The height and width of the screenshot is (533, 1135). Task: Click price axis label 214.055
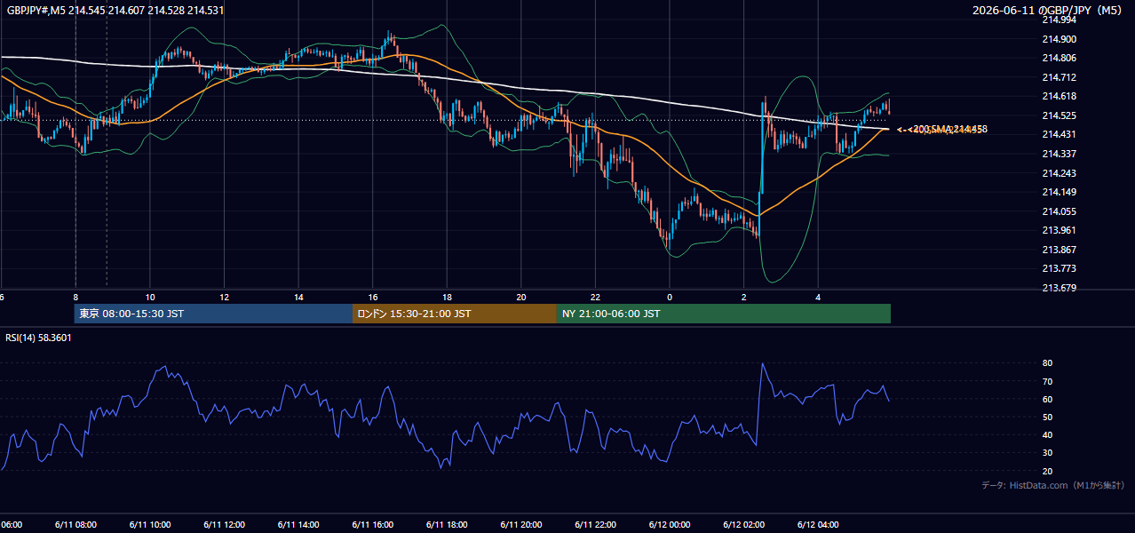pyautogui.click(x=1058, y=211)
